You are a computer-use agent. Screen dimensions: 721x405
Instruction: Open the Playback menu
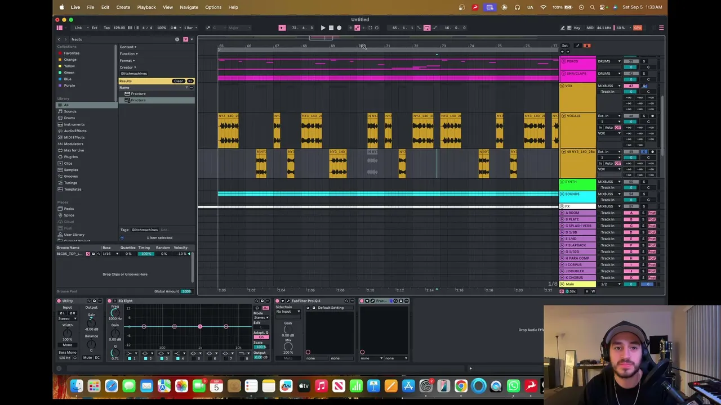[x=146, y=7]
